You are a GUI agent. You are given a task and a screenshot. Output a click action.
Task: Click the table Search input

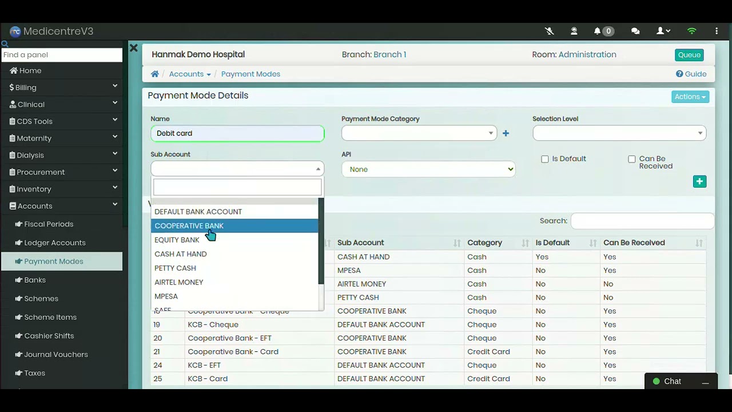642,221
